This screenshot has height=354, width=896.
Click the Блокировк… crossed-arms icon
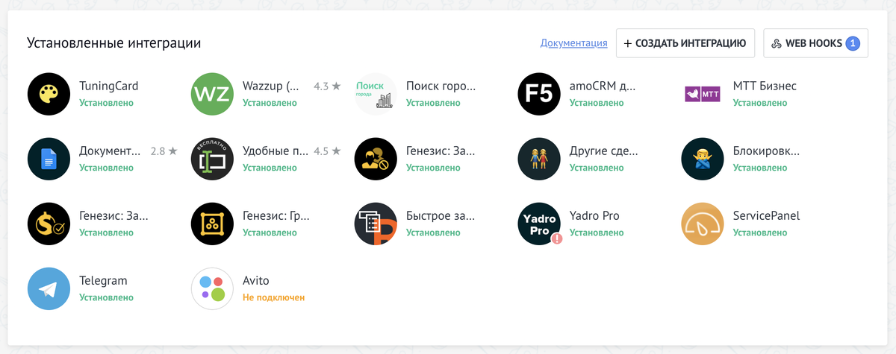click(703, 159)
